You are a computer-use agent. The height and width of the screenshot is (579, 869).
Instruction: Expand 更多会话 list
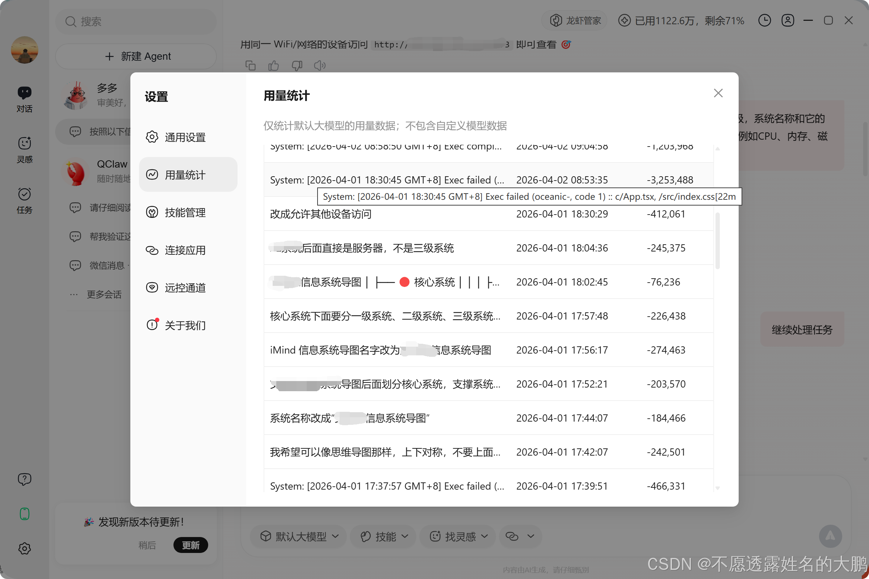96,294
